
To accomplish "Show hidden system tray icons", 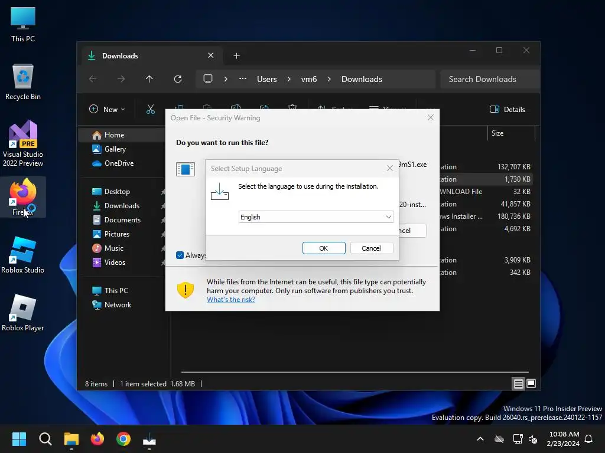I will tap(480, 439).
